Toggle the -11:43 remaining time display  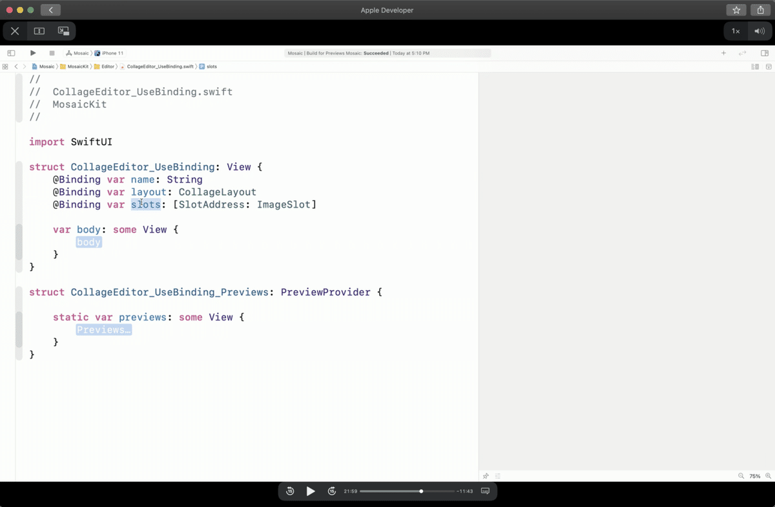click(465, 492)
